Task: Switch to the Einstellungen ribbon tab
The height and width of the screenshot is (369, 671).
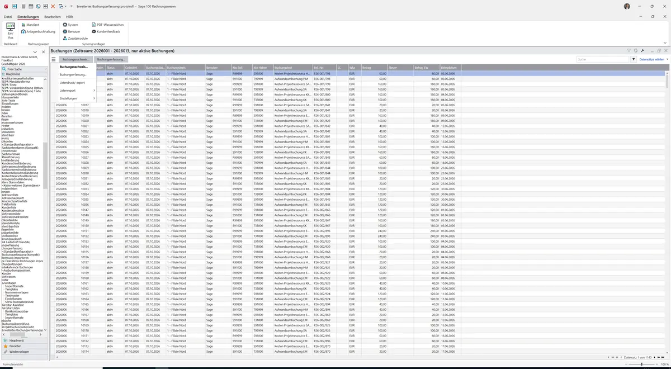Action: [x=28, y=17]
